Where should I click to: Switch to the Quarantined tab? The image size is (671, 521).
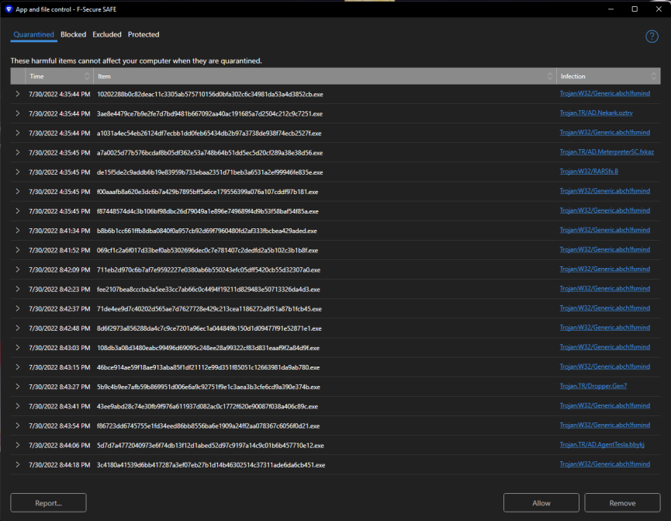click(34, 35)
